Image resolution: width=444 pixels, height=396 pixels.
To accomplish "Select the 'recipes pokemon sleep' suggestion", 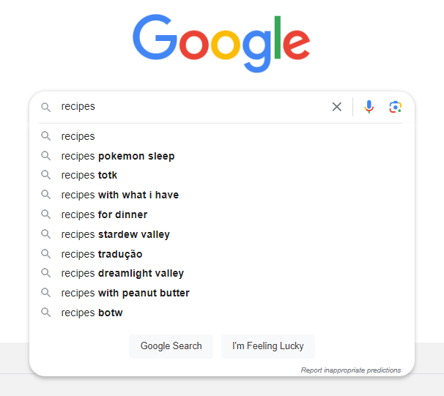I will pos(118,156).
